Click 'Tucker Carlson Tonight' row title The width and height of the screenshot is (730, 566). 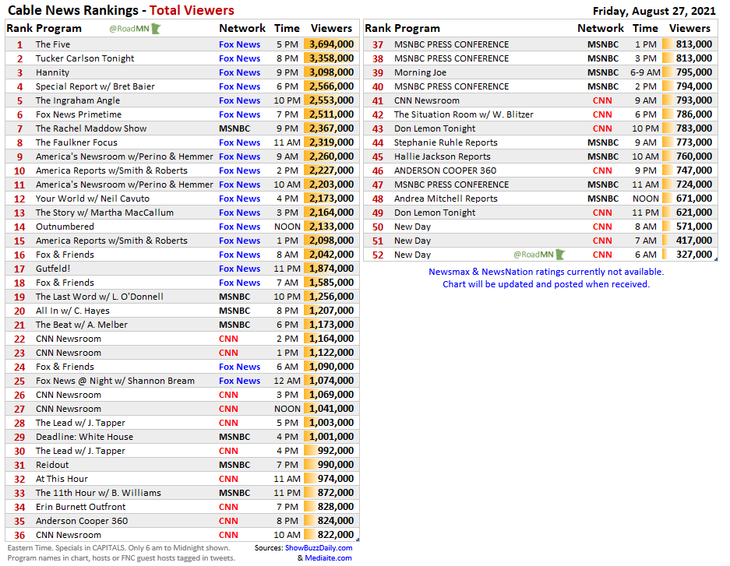pyautogui.click(x=85, y=58)
